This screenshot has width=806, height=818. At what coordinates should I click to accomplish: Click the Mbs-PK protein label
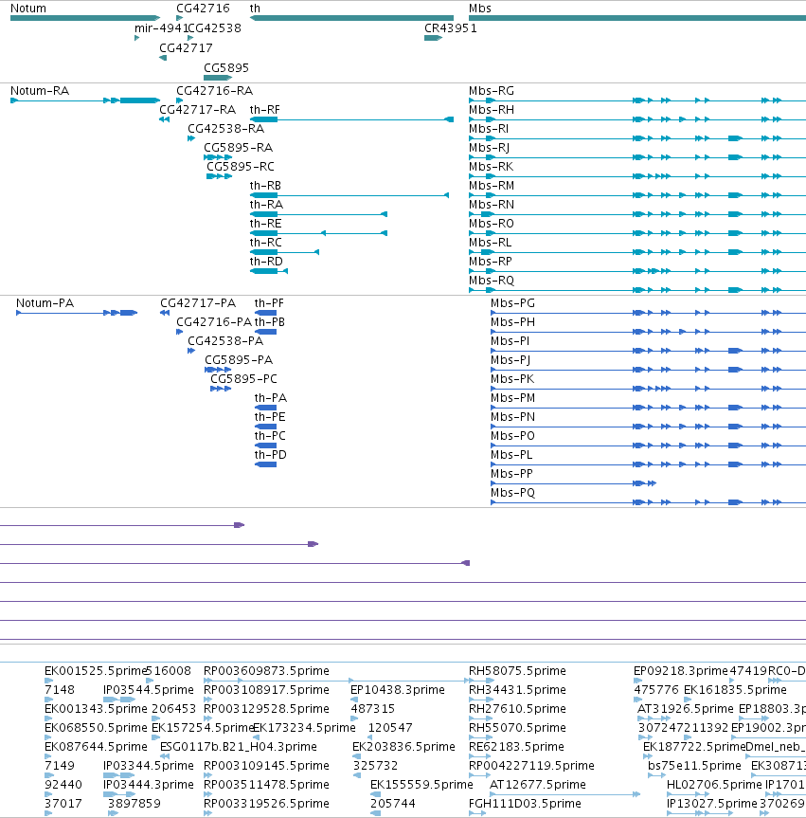pos(512,379)
